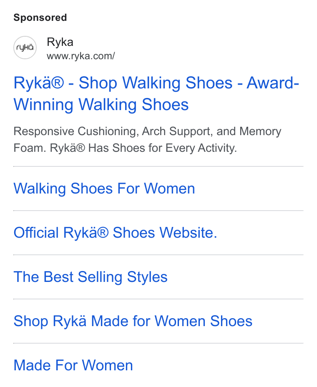This screenshot has width=317, height=387.
Task: Click the circular Ryka logo icon
Action: (25, 48)
